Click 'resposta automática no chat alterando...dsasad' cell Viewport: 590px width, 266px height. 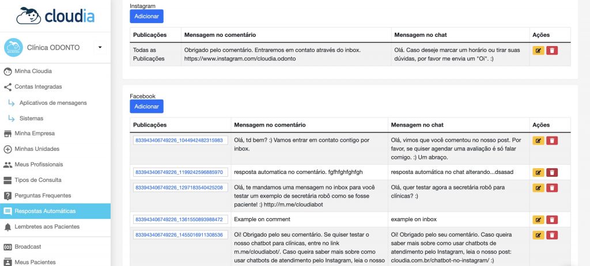click(x=459, y=172)
